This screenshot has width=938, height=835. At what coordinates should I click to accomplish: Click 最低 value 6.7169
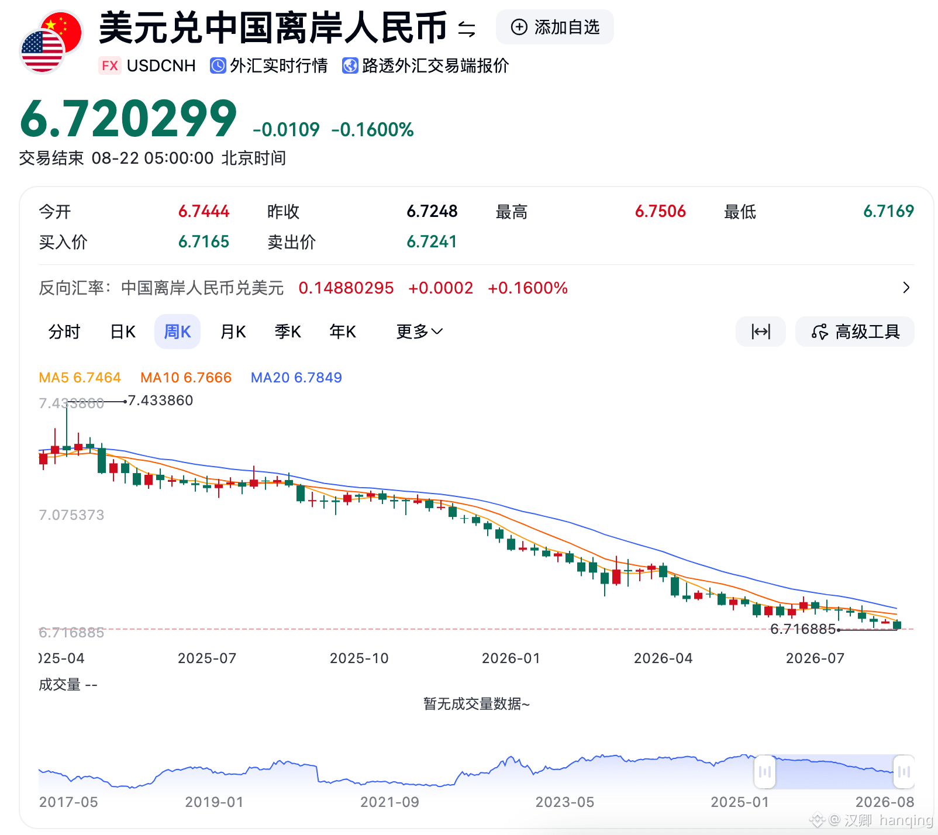(889, 211)
